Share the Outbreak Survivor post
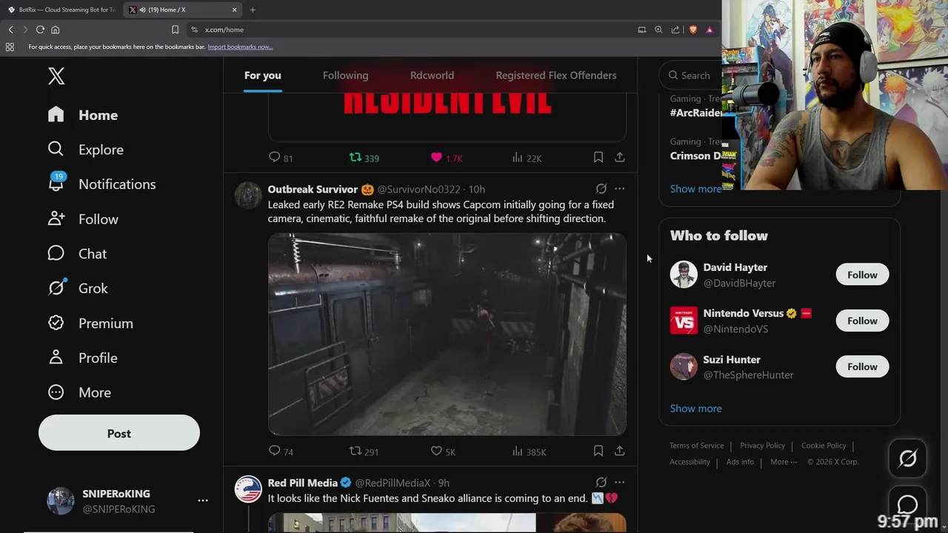Viewport: 948px width, 533px height. [x=620, y=451]
